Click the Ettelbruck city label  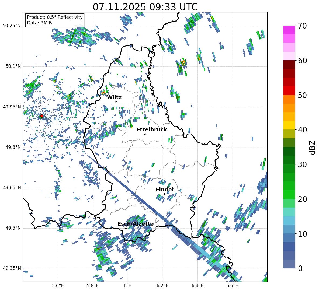(152, 130)
